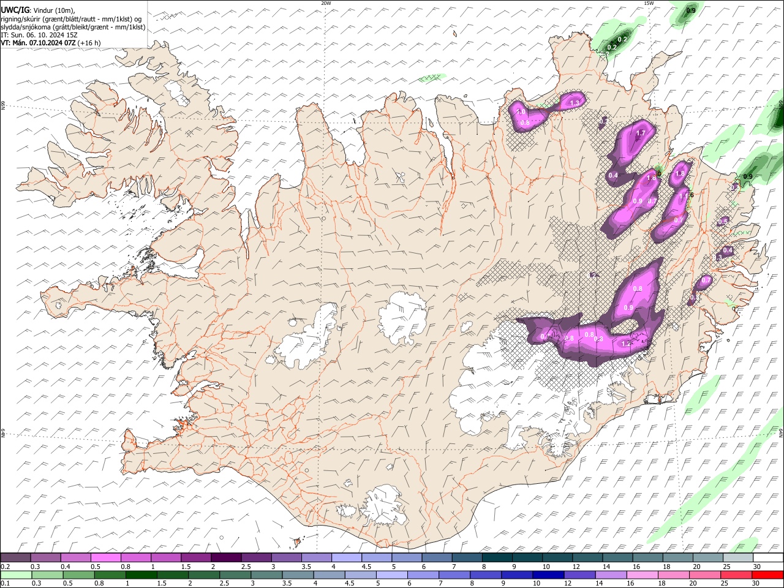Click the "1.0" snowfall value on the map

click(521, 113)
